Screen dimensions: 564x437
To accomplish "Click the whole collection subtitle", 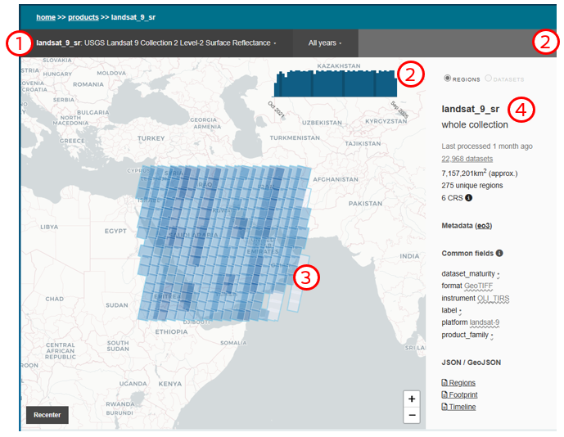I will [475, 125].
